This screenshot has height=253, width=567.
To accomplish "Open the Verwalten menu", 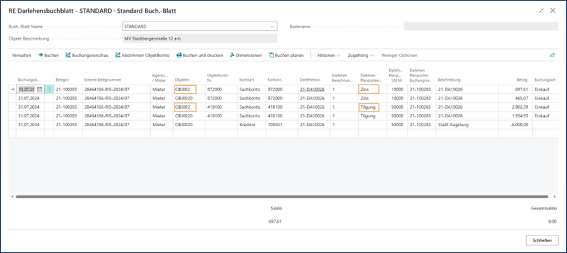I will (x=21, y=55).
